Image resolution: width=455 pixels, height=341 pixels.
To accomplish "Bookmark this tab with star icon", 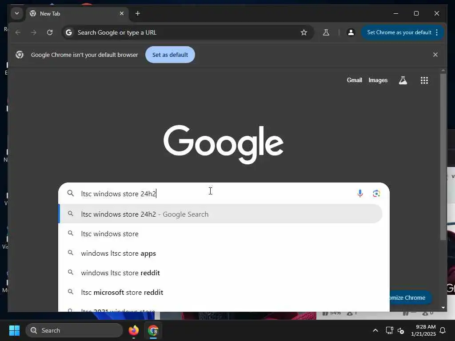I will [x=304, y=32].
